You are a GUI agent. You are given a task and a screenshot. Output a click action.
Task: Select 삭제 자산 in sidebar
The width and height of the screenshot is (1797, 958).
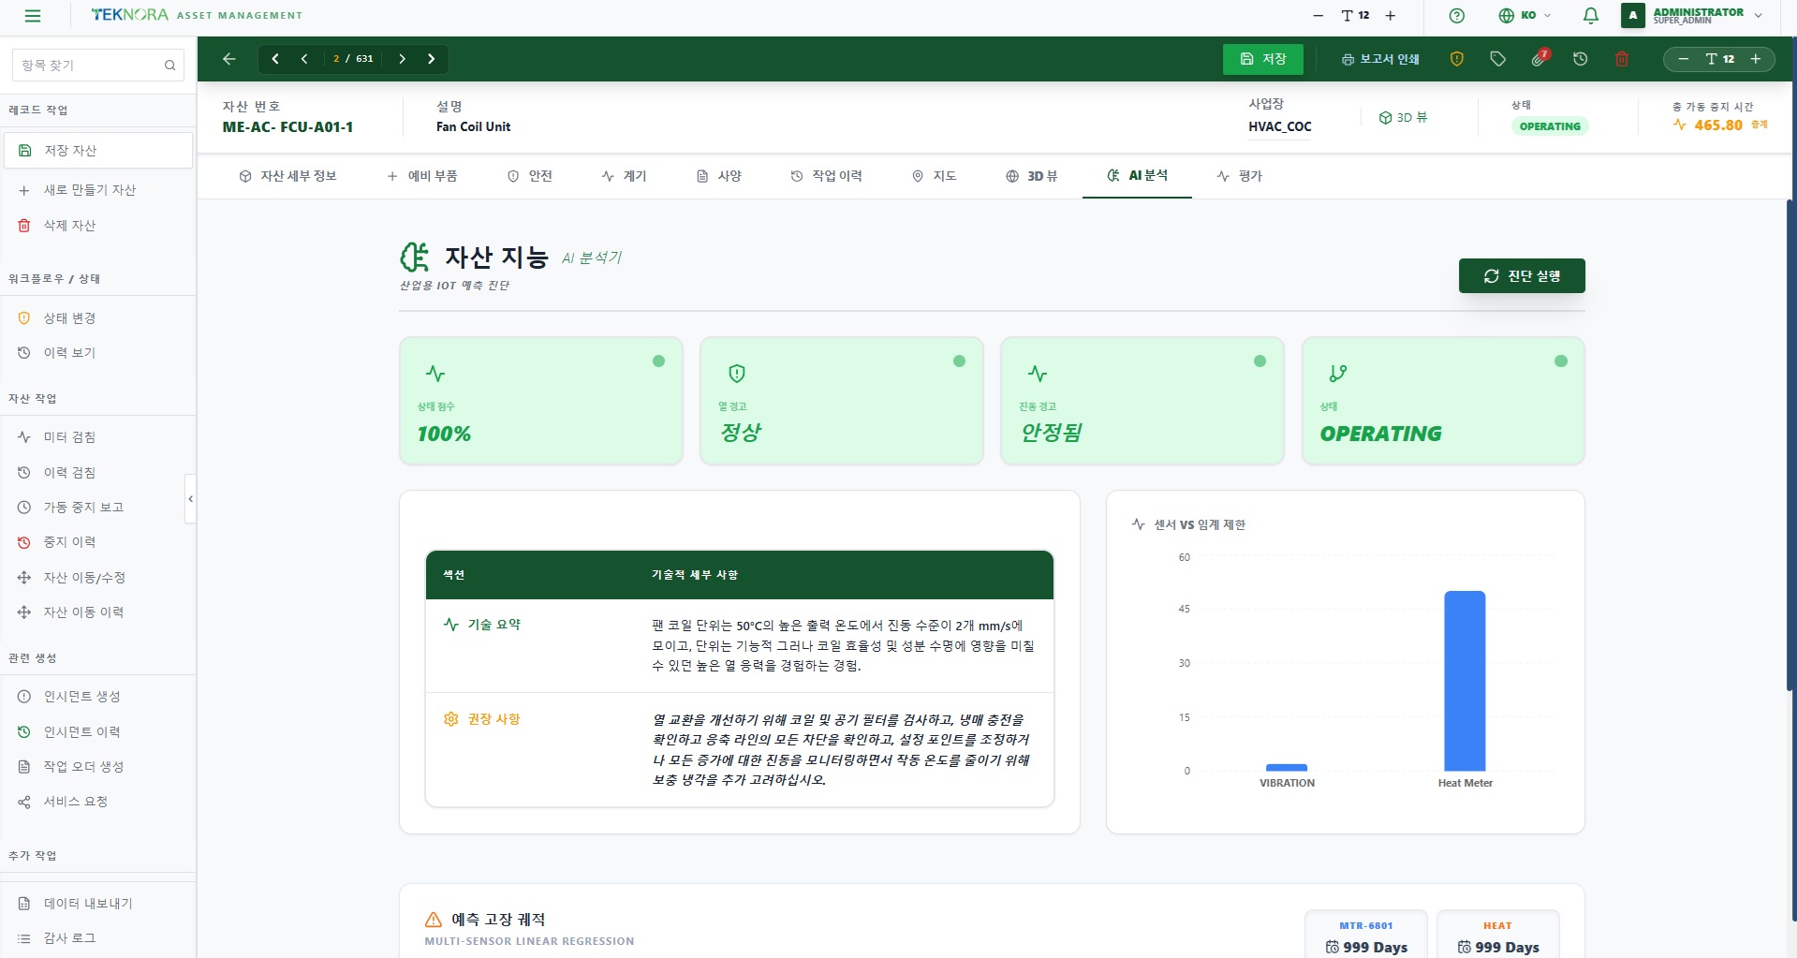[x=97, y=226]
